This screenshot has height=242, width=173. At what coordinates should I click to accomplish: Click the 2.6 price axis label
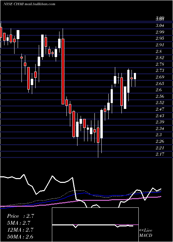coord(158,90)
